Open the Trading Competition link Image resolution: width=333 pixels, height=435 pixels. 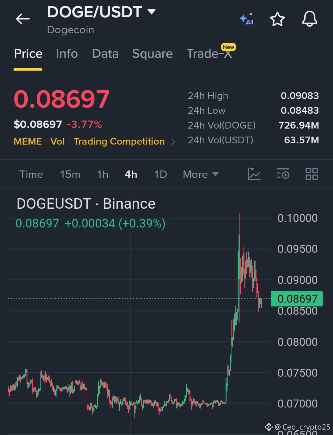pyautogui.click(x=119, y=141)
